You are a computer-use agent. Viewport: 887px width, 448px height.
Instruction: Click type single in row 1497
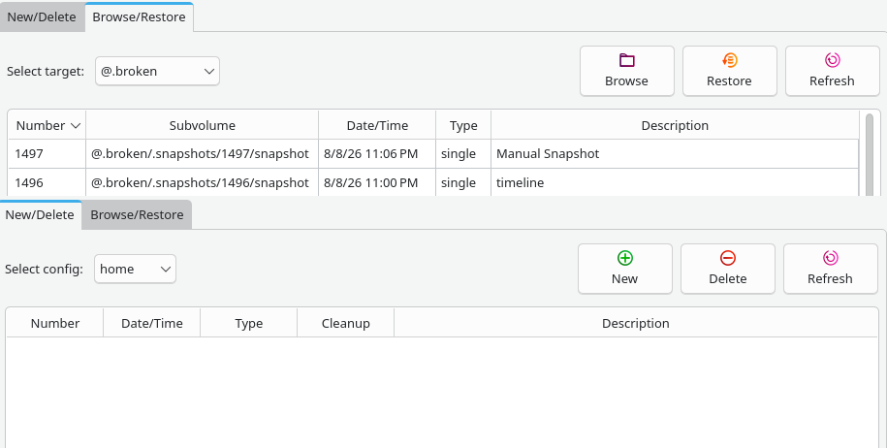click(x=463, y=154)
